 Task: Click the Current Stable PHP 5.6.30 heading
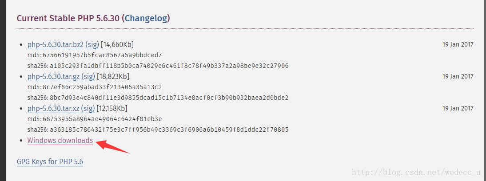point(69,18)
